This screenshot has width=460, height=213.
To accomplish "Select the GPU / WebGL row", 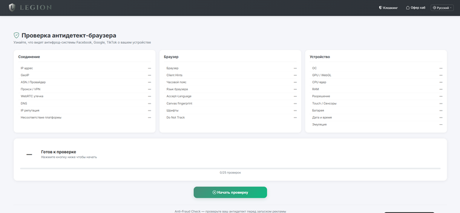I will 376,75.
